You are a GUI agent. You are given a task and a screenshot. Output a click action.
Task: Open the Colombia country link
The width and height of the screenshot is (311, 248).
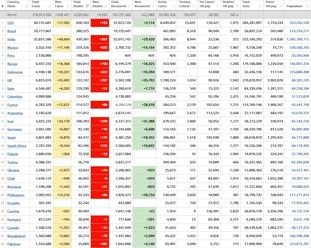15,97
